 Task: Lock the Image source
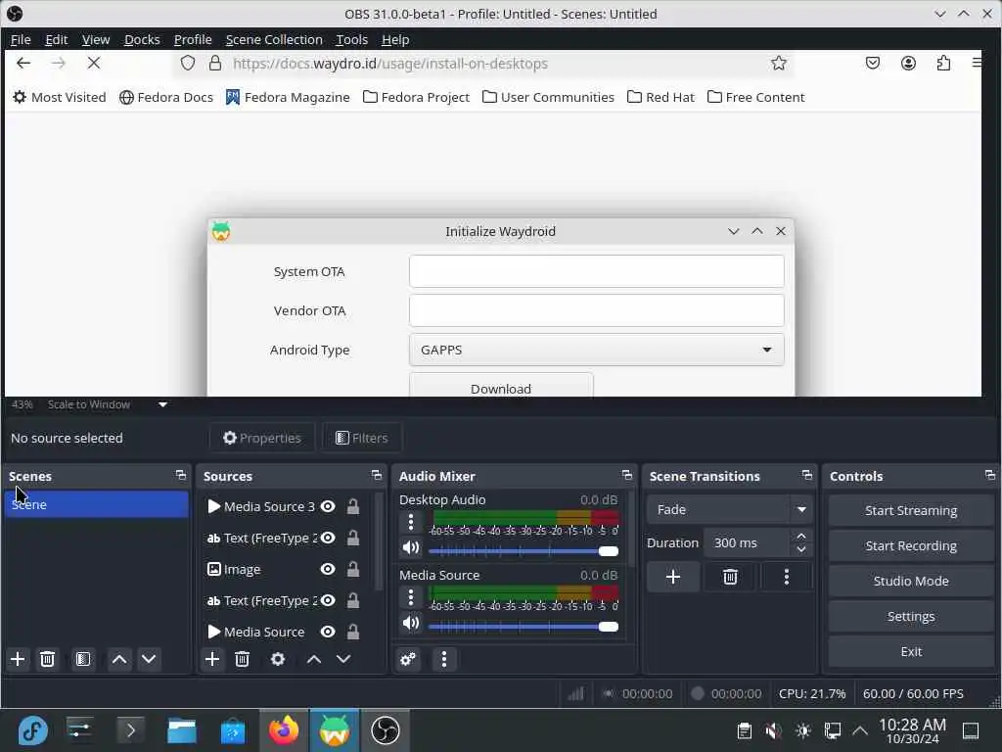(x=352, y=569)
